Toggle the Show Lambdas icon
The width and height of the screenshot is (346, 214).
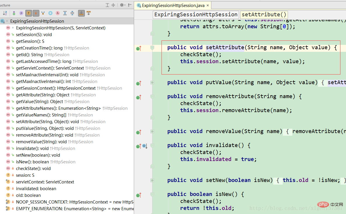point(58,13)
